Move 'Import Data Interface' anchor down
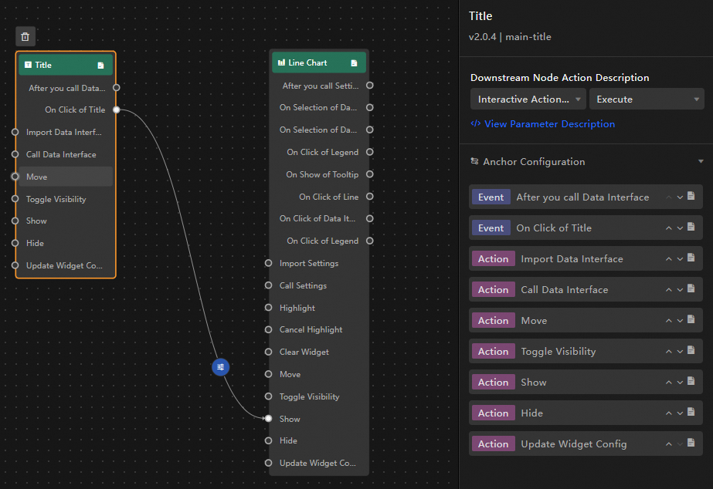The image size is (713, 489). coord(680,258)
